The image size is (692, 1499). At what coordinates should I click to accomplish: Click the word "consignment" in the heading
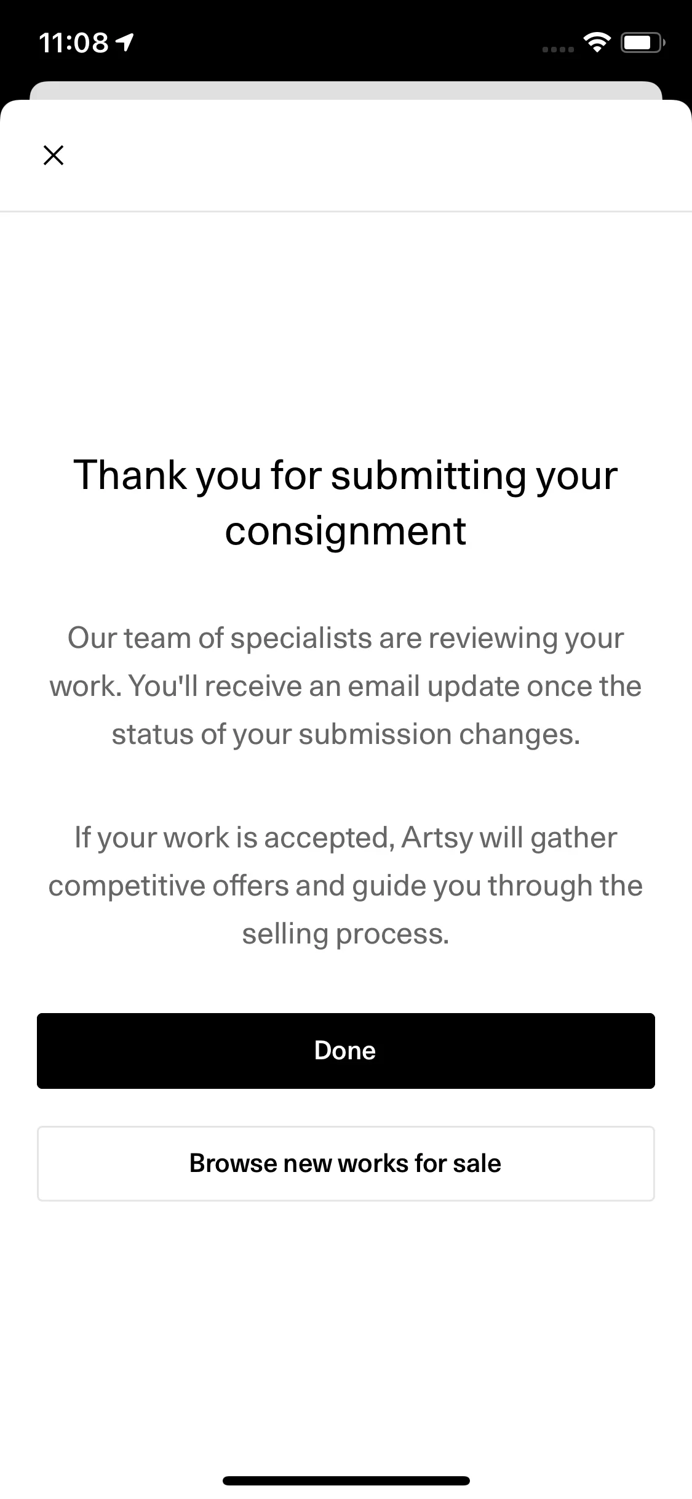[346, 531]
